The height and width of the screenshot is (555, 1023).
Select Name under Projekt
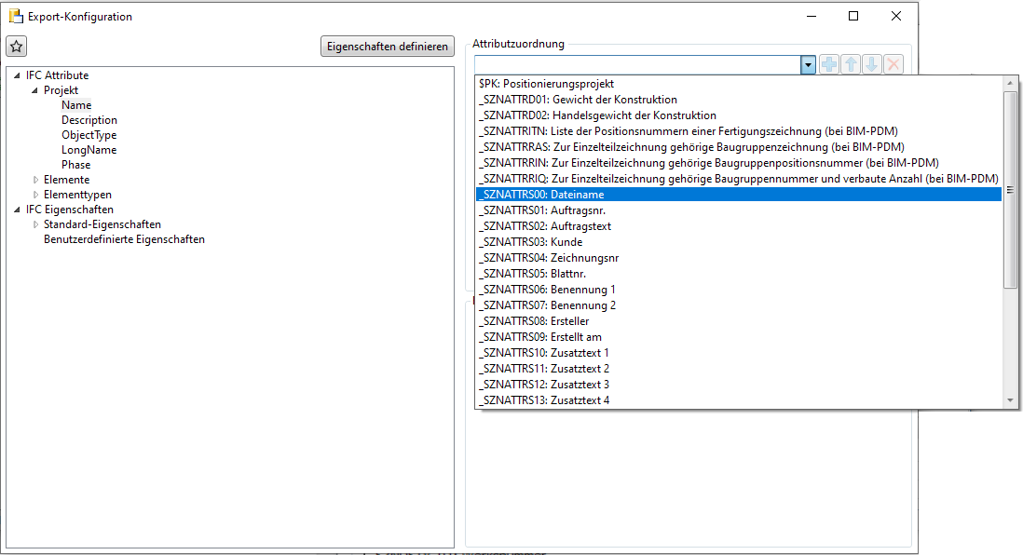tap(76, 105)
